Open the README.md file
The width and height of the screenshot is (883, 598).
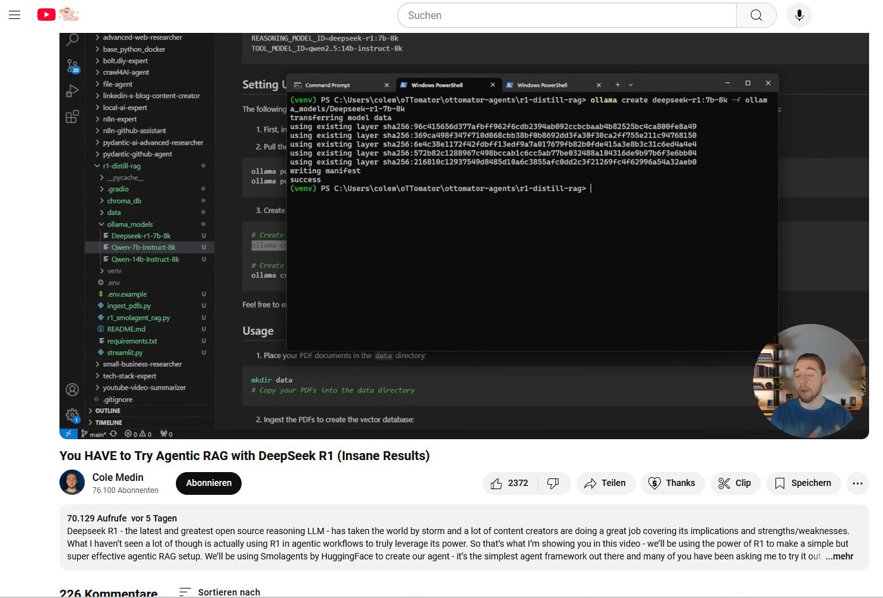click(x=126, y=329)
